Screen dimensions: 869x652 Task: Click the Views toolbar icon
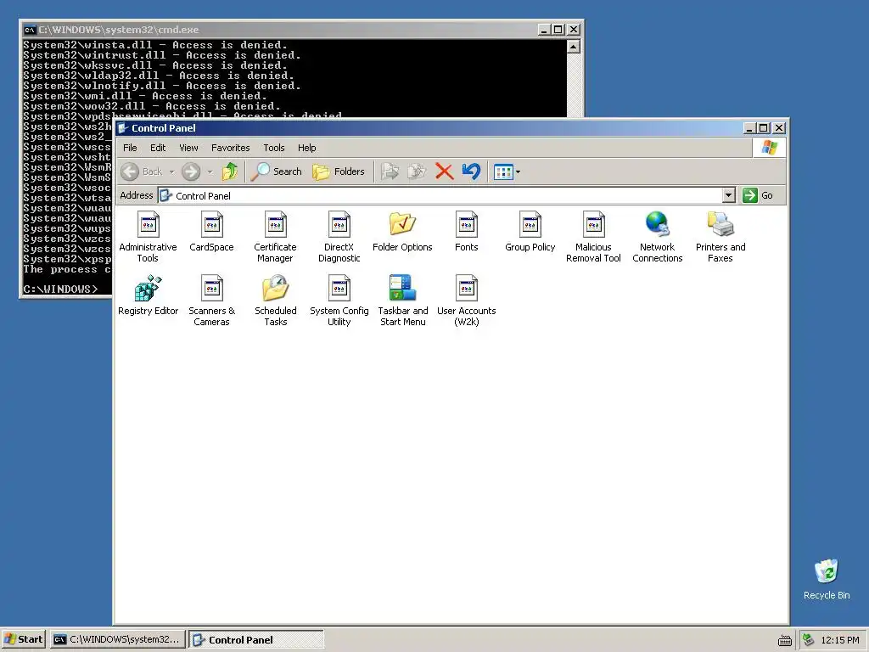(x=503, y=171)
